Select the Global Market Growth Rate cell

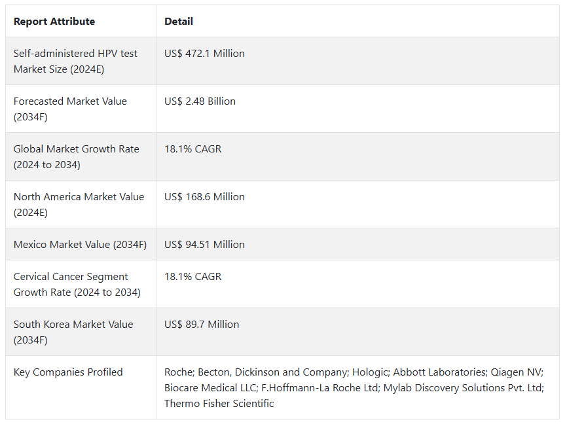click(x=76, y=156)
